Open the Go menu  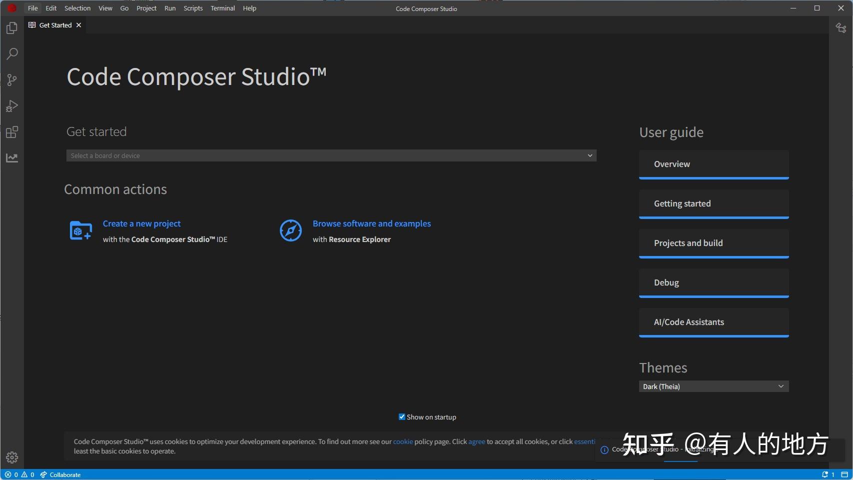[124, 8]
